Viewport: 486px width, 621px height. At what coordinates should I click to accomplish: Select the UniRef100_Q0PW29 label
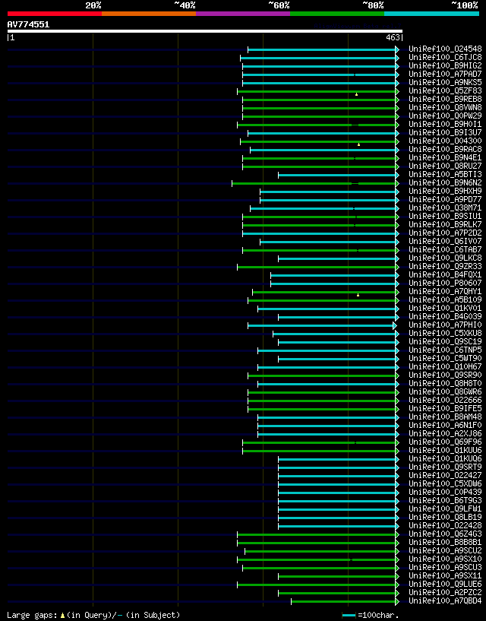445,116
